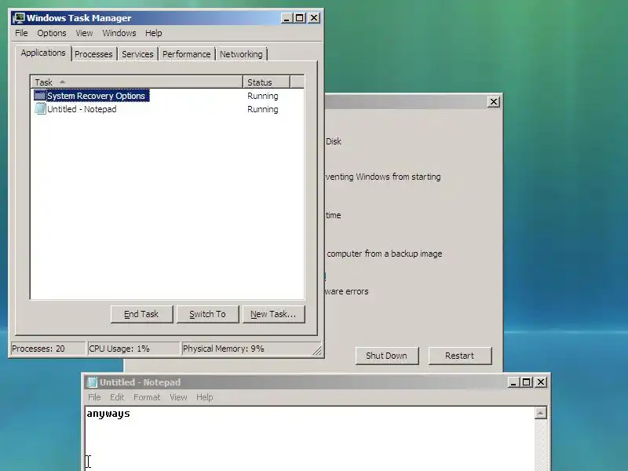Open Task Manager Windows menu
Screen dimensions: 628x471
pyautogui.click(x=119, y=33)
